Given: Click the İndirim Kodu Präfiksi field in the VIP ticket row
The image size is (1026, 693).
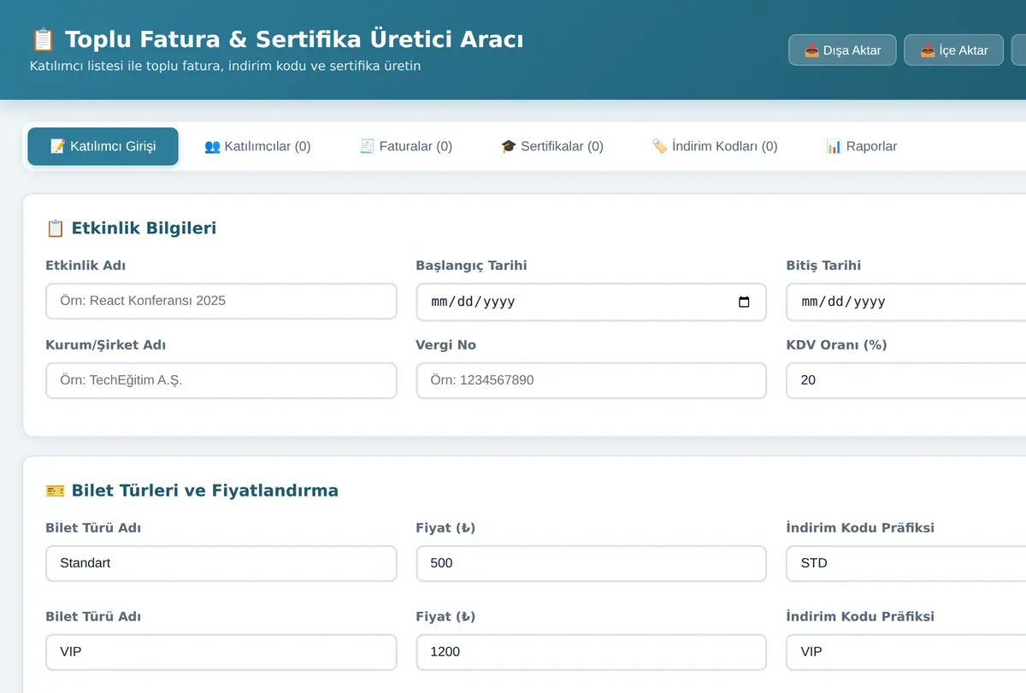Looking at the screenshot, I should click(906, 652).
